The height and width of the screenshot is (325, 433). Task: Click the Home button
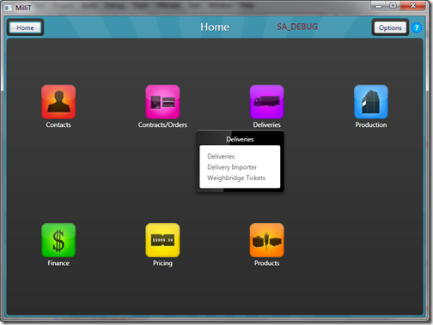(25, 27)
